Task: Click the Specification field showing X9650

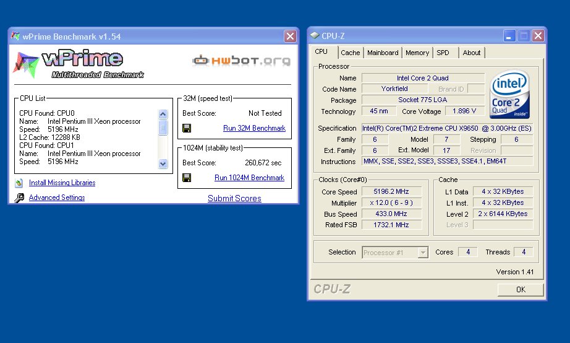Action: [x=447, y=128]
